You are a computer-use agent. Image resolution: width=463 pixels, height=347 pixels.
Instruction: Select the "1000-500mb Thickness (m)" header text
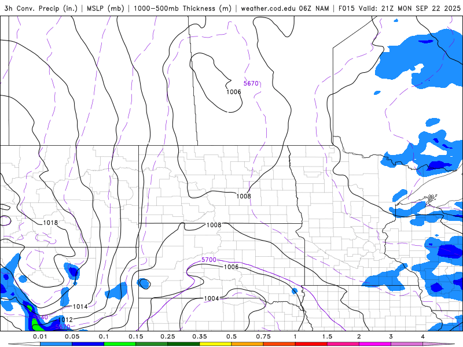(x=182, y=9)
